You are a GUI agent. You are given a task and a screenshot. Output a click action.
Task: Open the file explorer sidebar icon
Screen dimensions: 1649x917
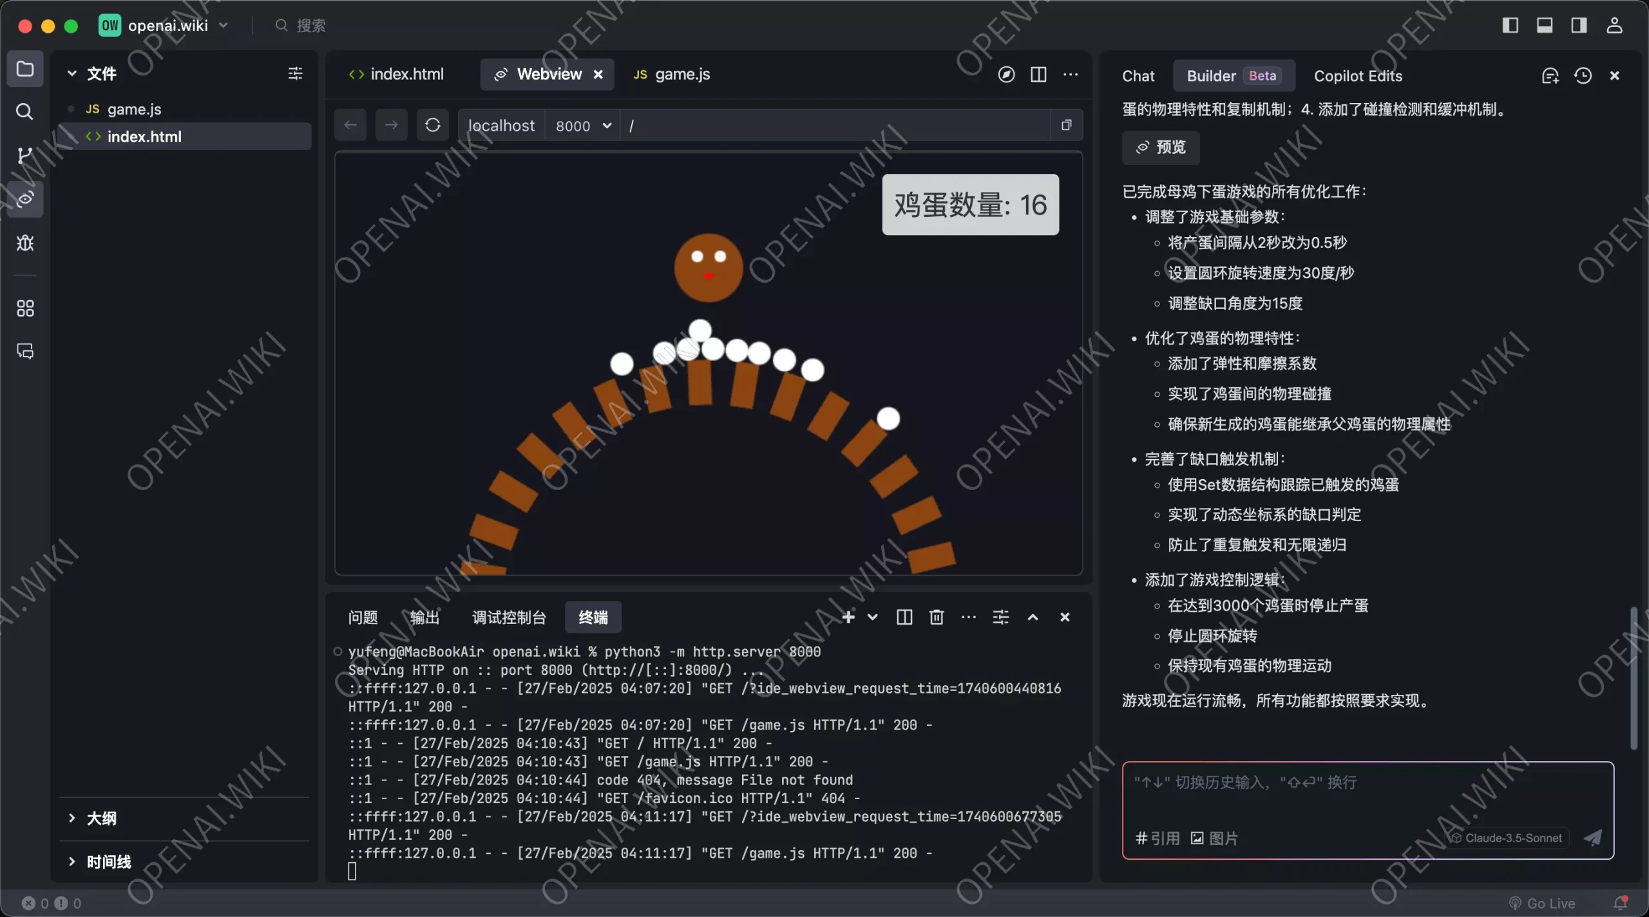tap(24, 69)
